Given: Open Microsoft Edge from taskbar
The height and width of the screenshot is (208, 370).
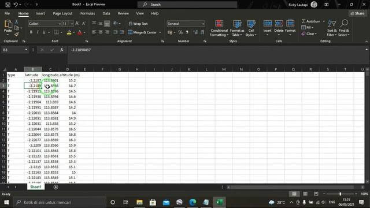Looking at the screenshot, I should 193,202.
